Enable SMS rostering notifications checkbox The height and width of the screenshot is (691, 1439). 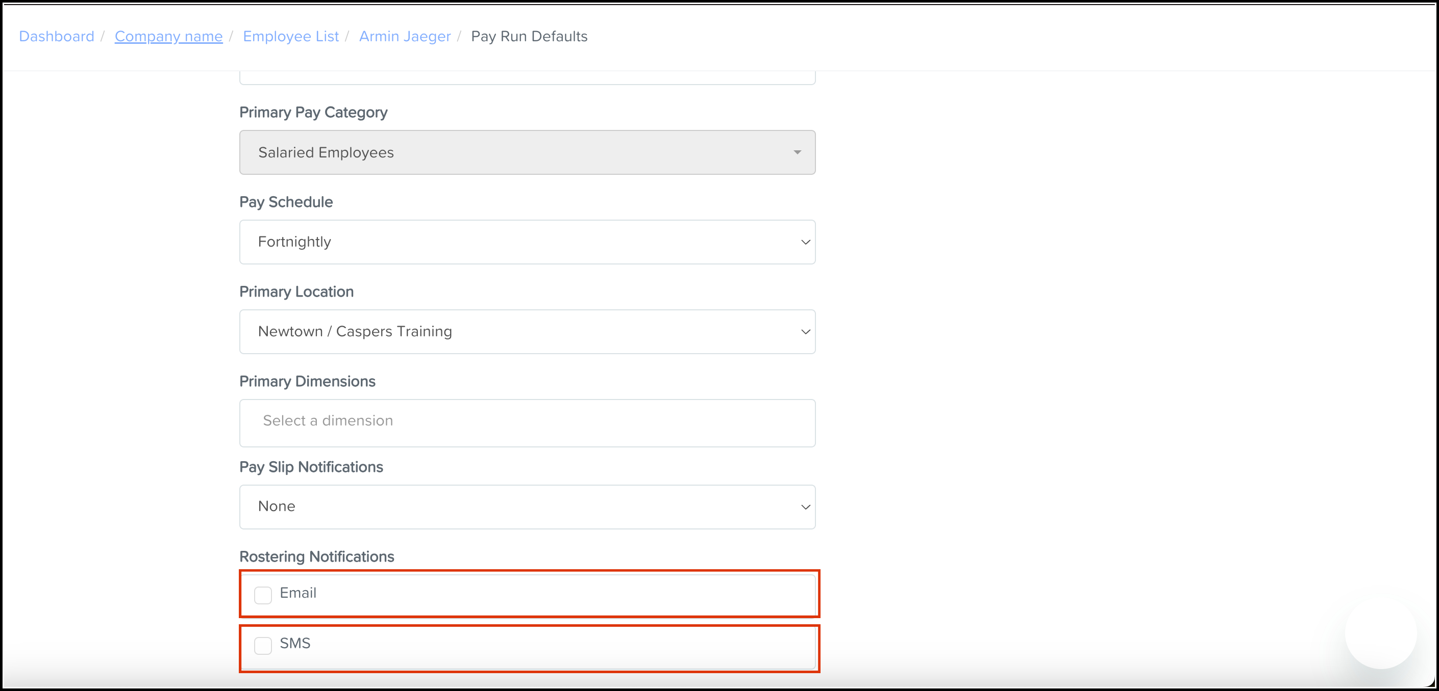(263, 645)
